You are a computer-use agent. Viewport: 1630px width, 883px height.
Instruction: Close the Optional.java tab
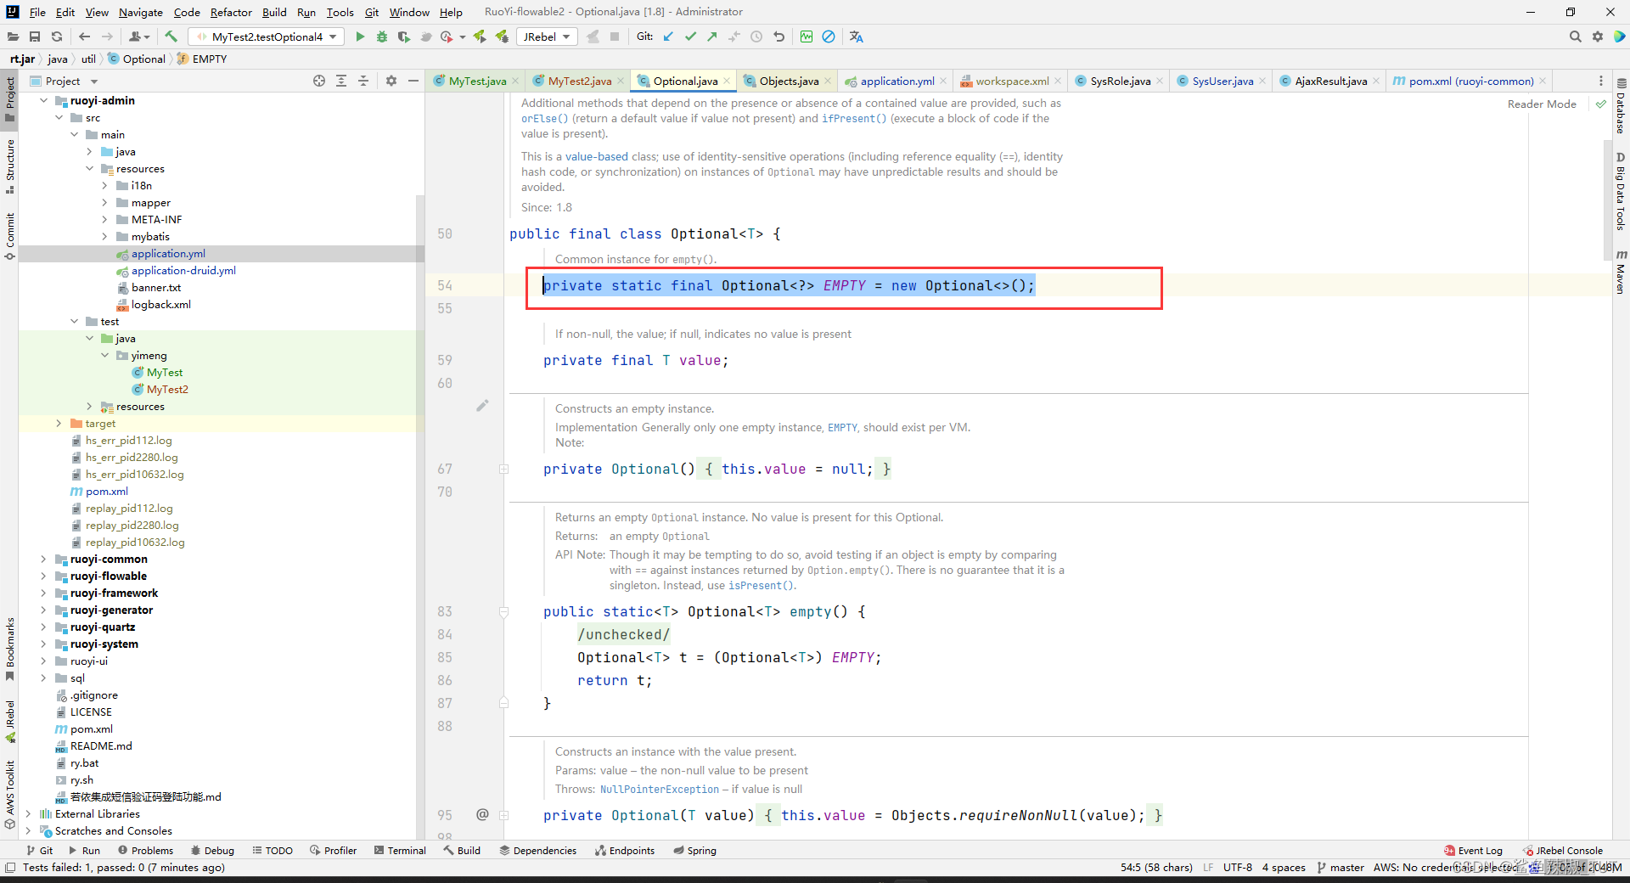coord(728,82)
